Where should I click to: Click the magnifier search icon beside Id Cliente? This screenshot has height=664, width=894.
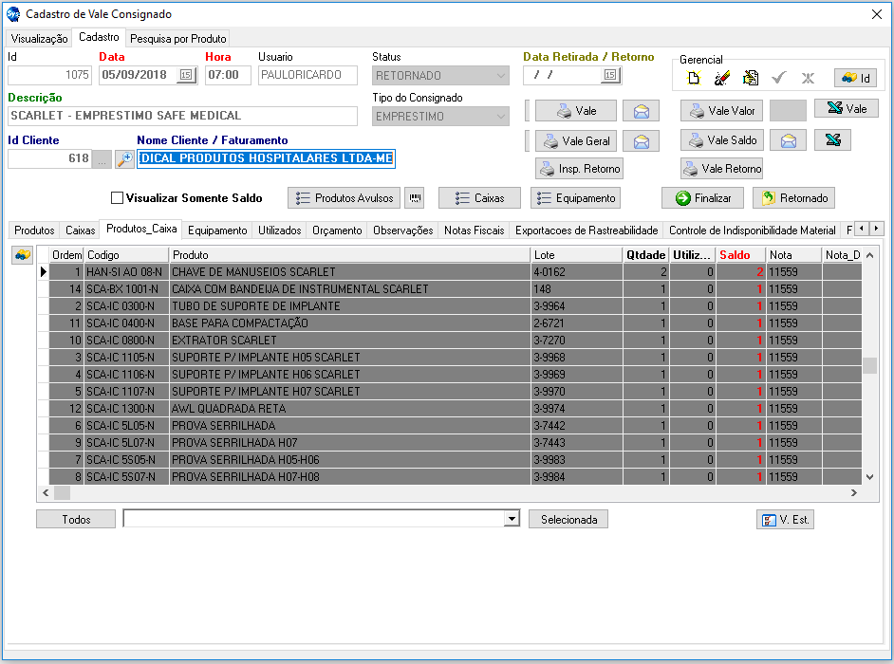coord(124,159)
